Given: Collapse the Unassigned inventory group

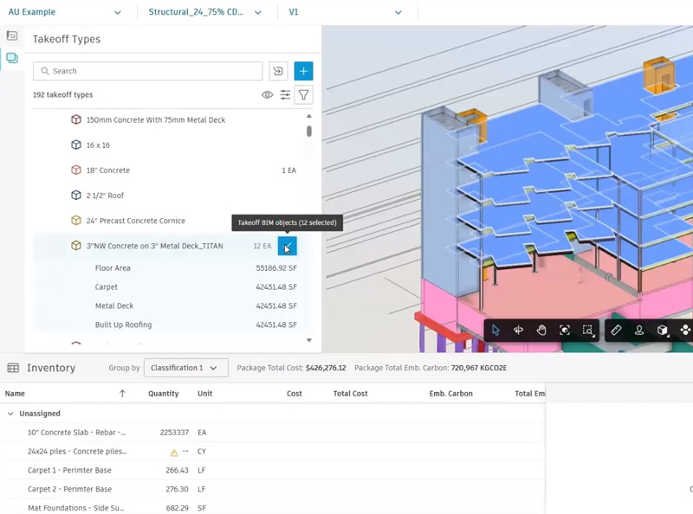Looking at the screenshot, I should (11, 414).
